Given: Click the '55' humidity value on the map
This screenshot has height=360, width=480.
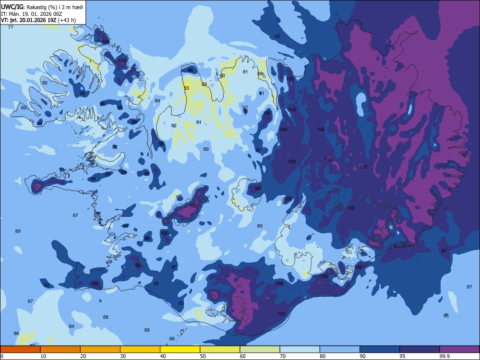Looking at the screenshot, I should 186,88.
